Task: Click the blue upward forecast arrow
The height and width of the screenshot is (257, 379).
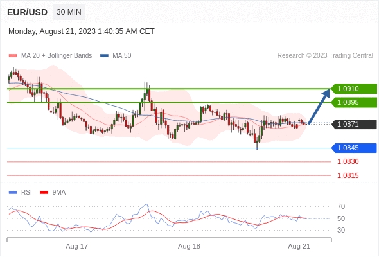Action: click(319, 107)
